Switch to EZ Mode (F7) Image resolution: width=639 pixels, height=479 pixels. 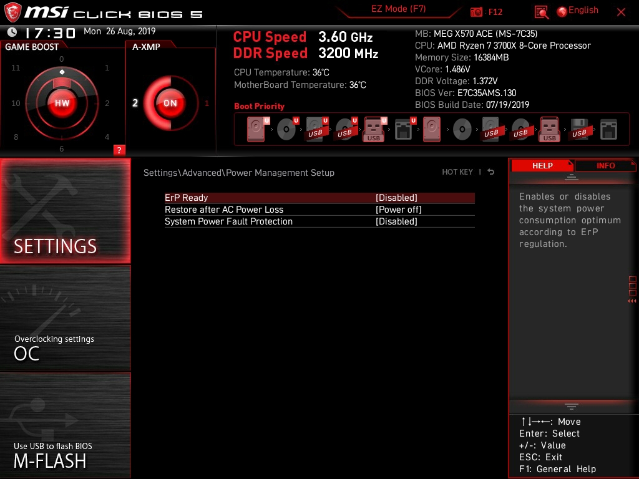pyautogui.click(x=398, y=9)
